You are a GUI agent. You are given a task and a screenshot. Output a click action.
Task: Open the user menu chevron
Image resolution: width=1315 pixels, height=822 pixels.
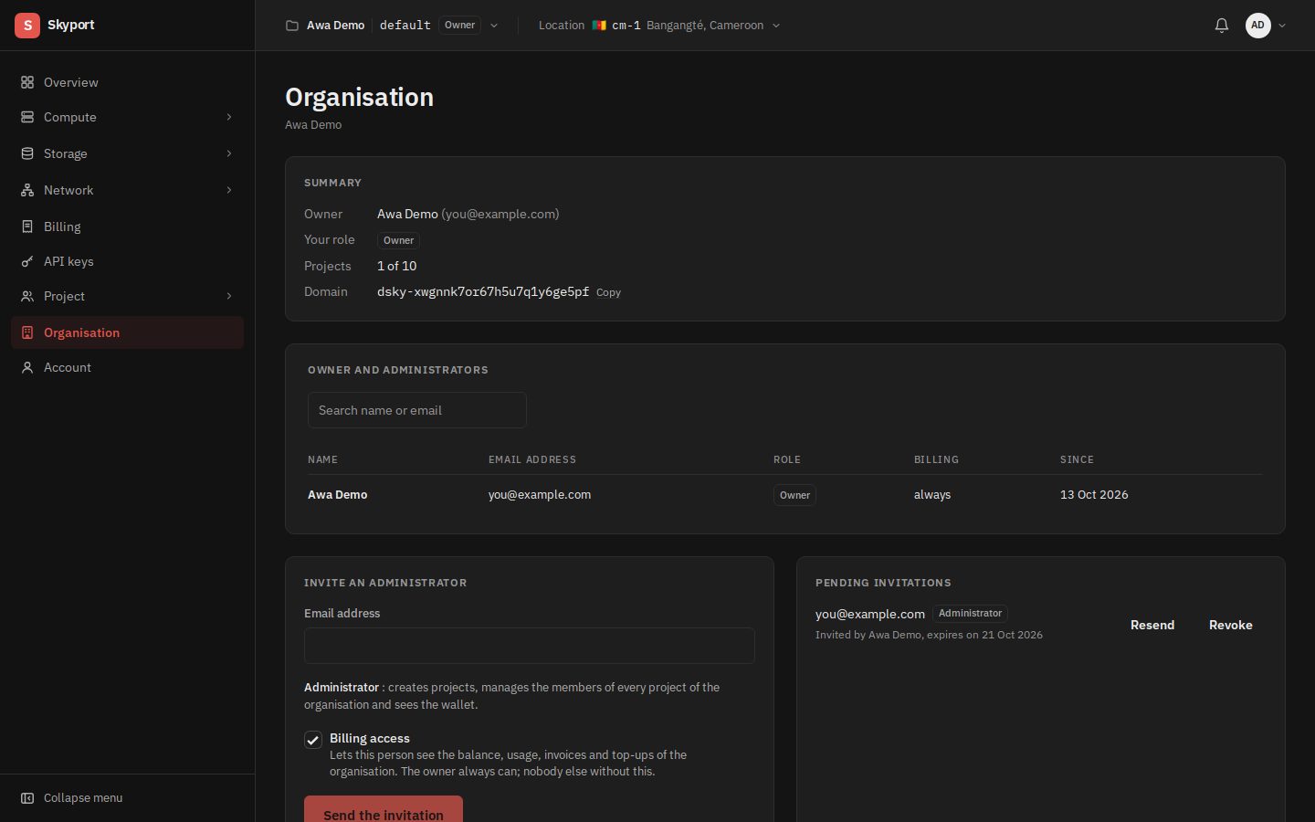tap(1282, 26)
